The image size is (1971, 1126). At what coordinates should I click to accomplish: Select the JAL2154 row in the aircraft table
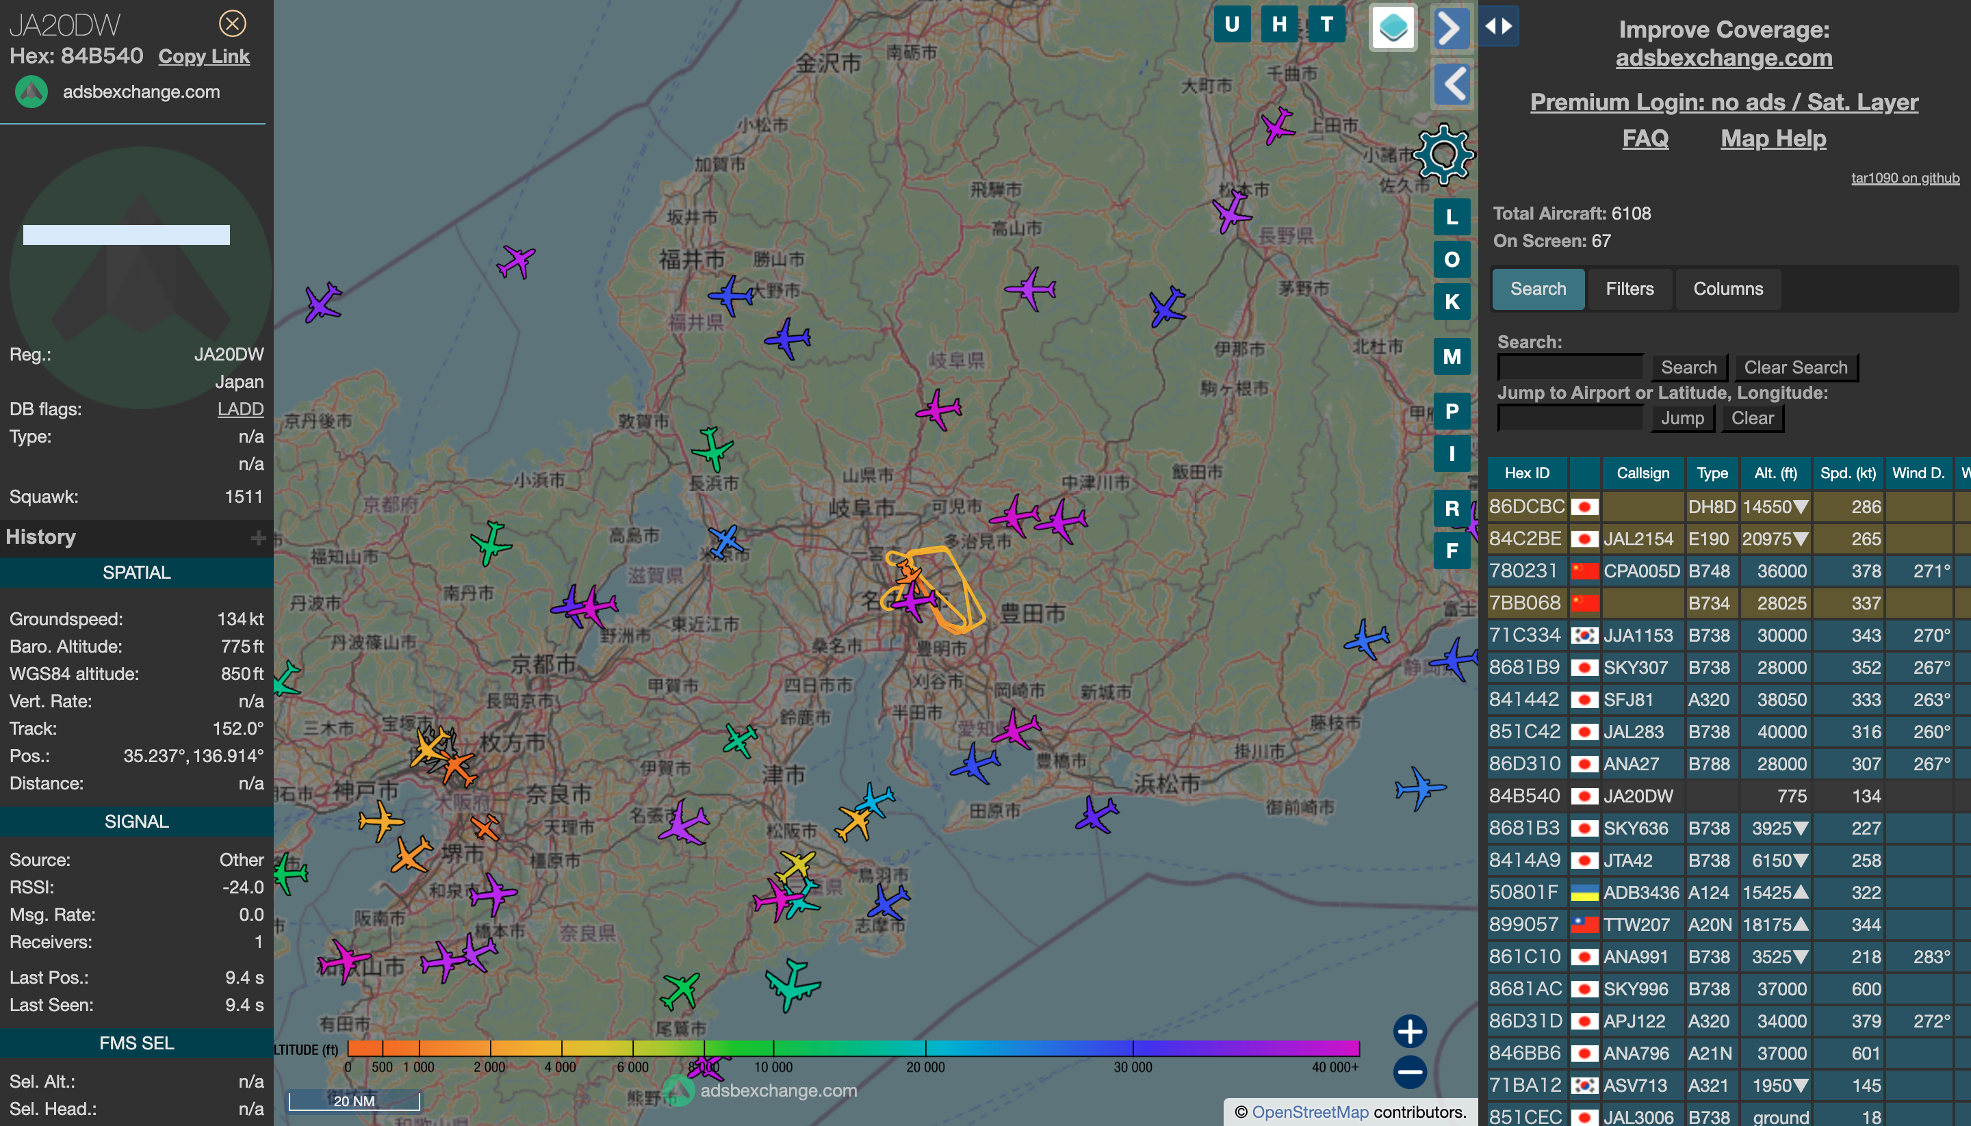(1729, 539)
